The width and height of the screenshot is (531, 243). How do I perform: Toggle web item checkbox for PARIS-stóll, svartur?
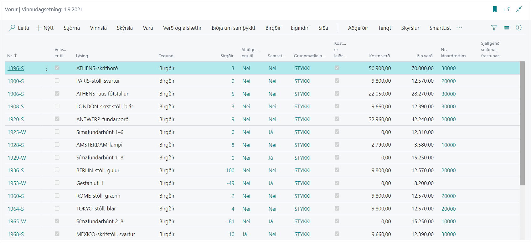coord(57,81)
